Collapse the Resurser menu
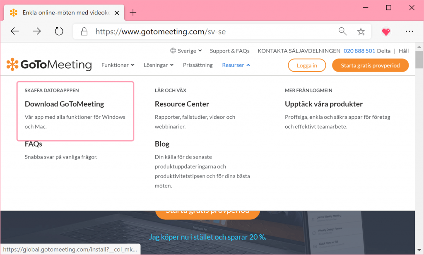Viewport: 424px width, 255px height. [236, 65]
